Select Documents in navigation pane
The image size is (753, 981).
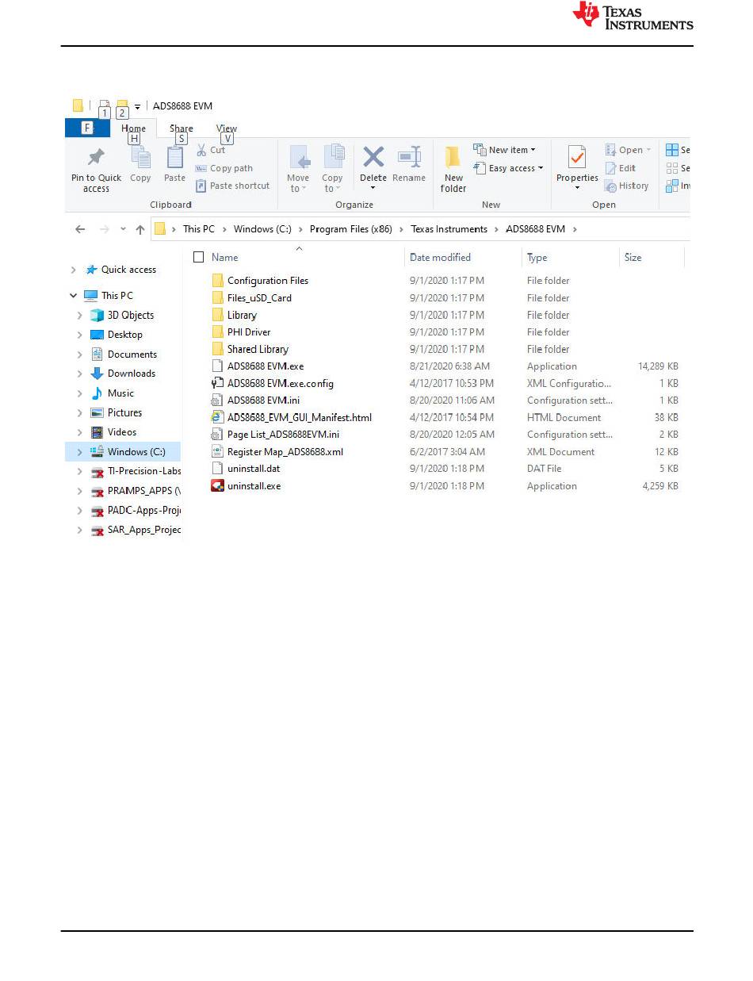(132, 354)
